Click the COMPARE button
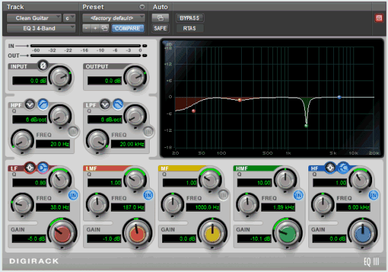The image size is (388, 272). coord(127,28)
